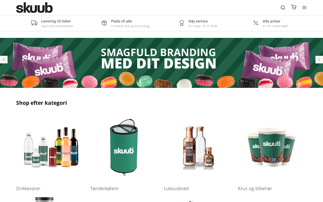The width and height of the screenshot is (323, 202).
Task: Open the search magnifier icon
Action: tap(283, 8)
